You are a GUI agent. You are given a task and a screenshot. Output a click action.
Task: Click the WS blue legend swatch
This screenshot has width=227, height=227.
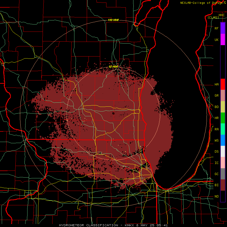click(x=223, y=140)
